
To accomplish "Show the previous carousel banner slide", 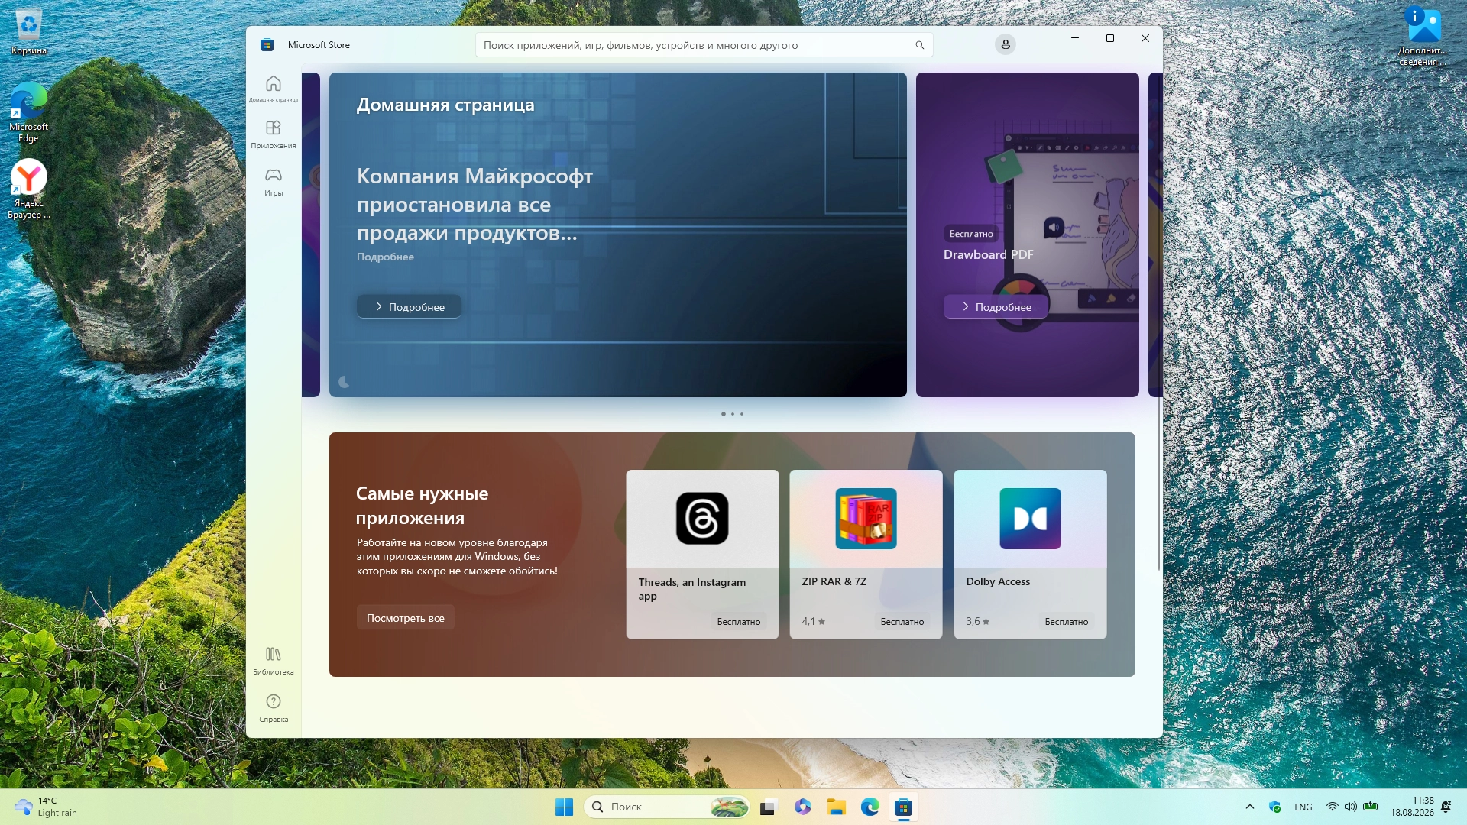I will (311, 235).
